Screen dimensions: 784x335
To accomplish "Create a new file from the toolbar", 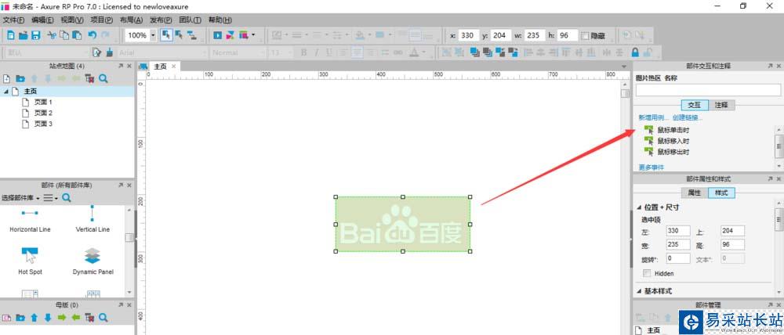I will click(11, 35).
